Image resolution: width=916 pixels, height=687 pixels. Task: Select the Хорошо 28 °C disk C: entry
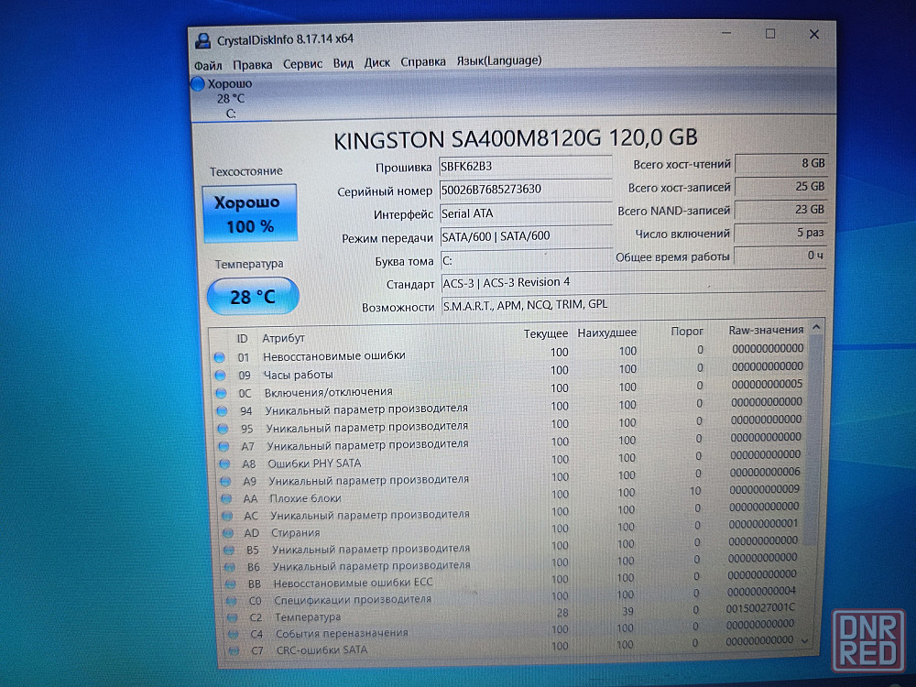coord(229,98)
